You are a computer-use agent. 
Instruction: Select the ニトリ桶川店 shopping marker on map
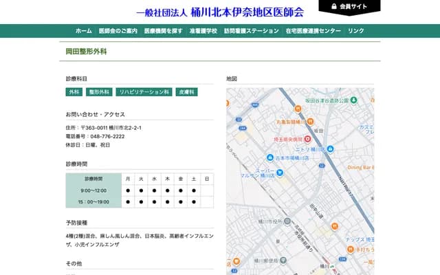(x=331, y=148)
